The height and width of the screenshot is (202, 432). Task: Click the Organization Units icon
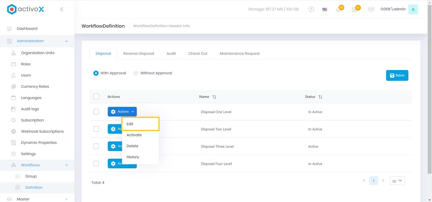[x=13, y=53]
